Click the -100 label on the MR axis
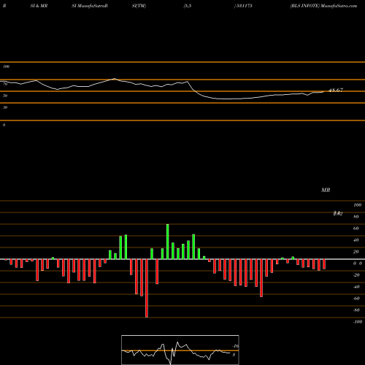 click(x=358, y=322)
